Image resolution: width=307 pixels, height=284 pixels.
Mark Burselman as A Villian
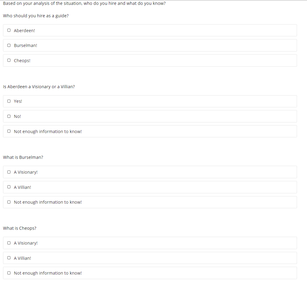click(9, 187)
